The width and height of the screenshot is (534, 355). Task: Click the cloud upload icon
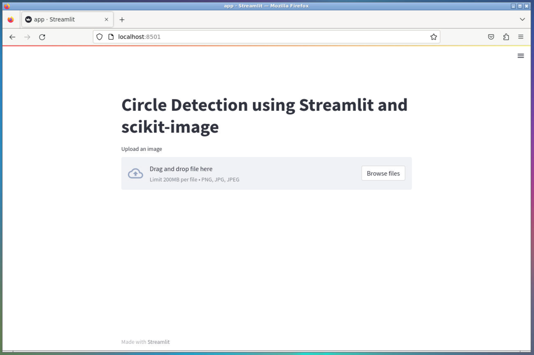(x=136, y=174)
